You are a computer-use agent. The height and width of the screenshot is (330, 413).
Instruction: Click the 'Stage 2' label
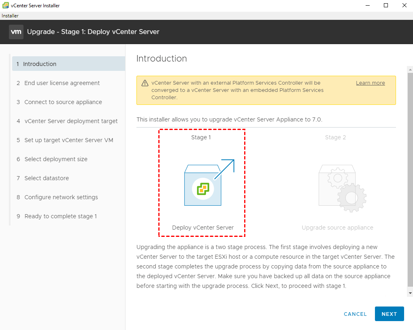[x=335, y=138]
